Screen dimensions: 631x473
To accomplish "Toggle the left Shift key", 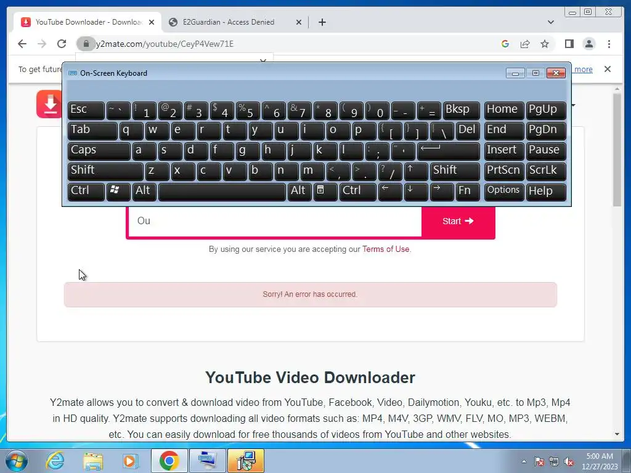I will pos(105,171).
